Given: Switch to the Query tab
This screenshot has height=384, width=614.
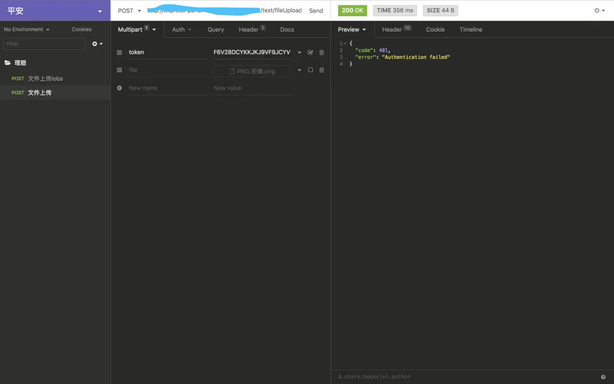Looking at the screenshot, I should point(216,29).
